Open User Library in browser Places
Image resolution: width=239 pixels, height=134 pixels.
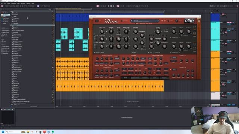pos(6,47)
